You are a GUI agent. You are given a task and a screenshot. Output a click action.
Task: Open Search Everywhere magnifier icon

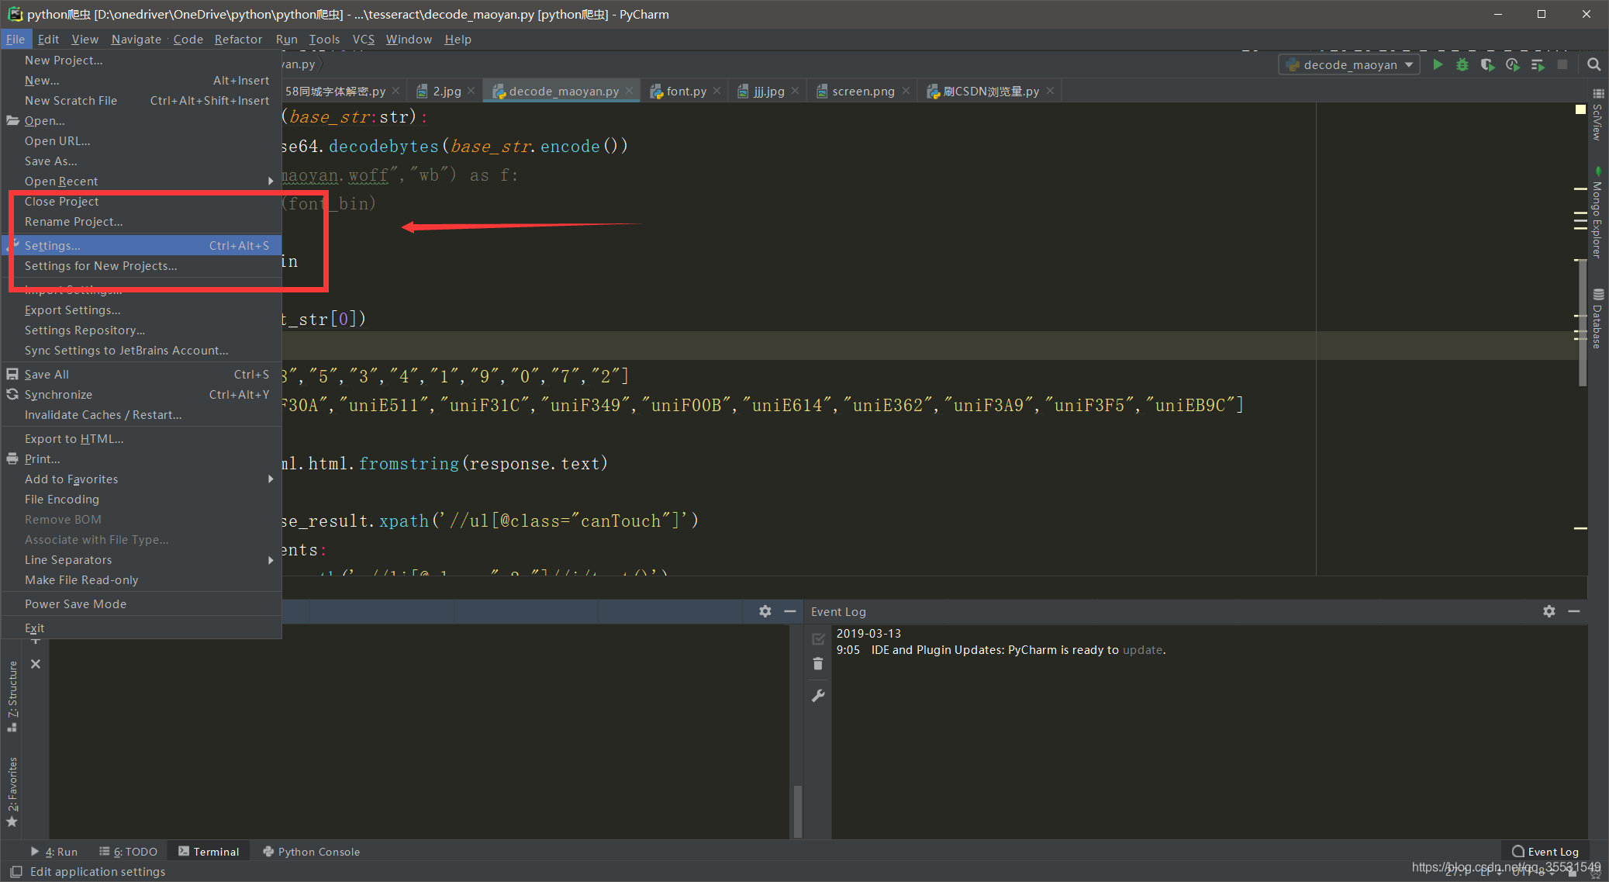point(1594,65)
